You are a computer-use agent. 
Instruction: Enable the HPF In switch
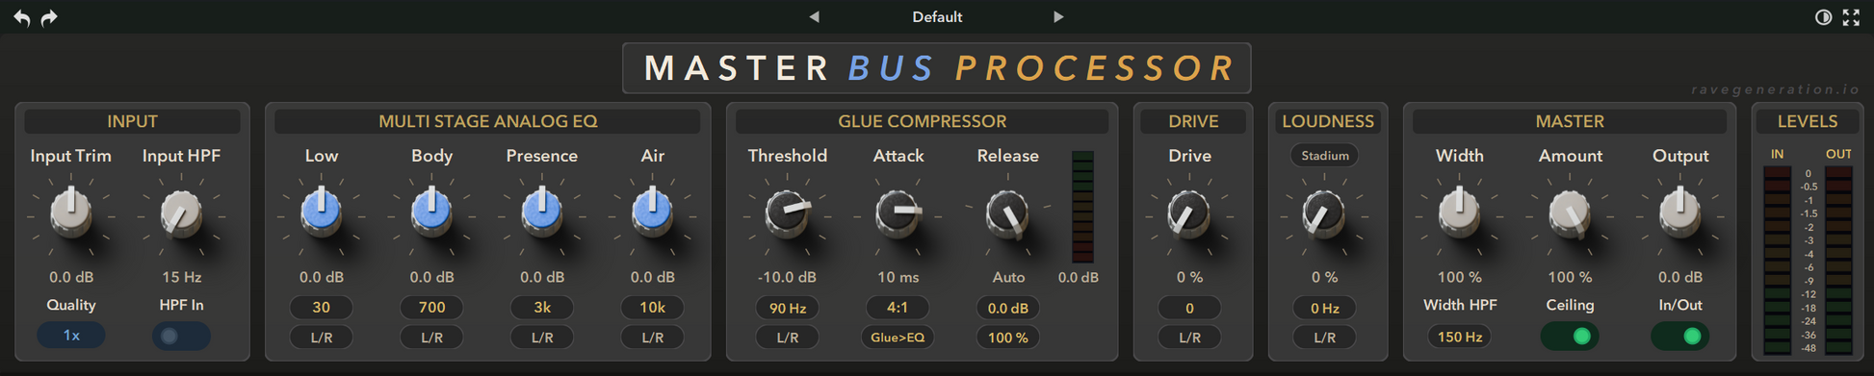coord(181,336)
